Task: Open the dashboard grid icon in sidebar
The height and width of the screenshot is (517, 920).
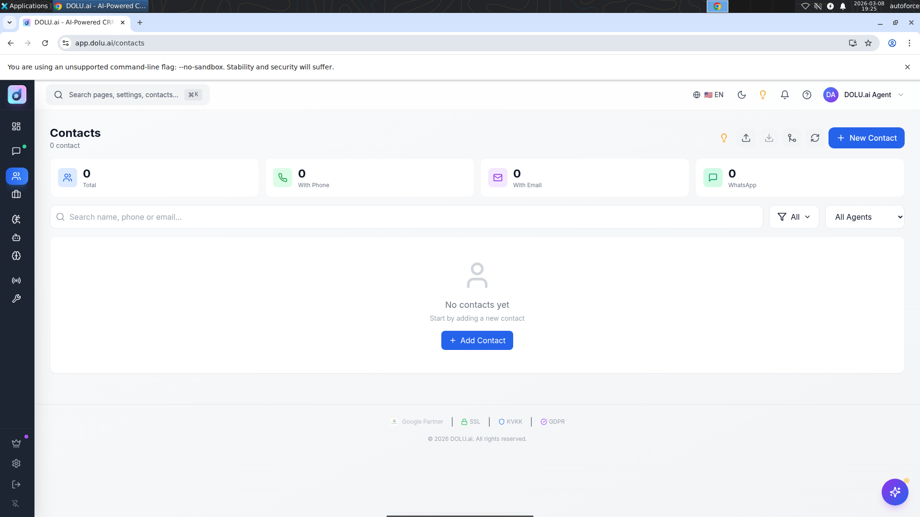Action: click(x=16, y=126)
